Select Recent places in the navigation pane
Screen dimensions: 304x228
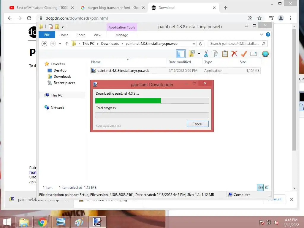click(64, 83)
